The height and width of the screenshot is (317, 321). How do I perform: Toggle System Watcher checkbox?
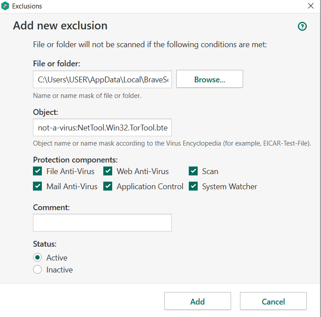coord(193,186)
